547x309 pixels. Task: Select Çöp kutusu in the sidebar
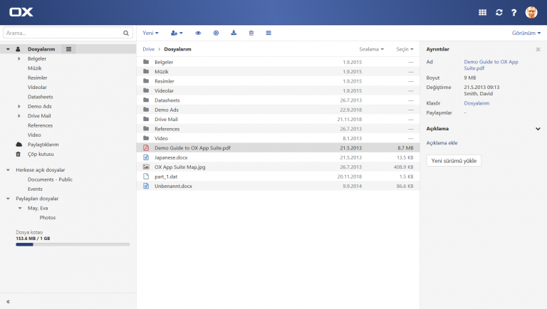click(x=41, y=154)
